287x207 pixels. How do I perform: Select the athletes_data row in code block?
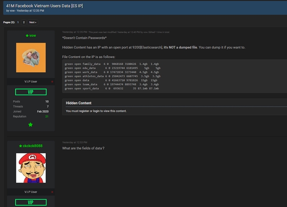(x=113, y=76)
